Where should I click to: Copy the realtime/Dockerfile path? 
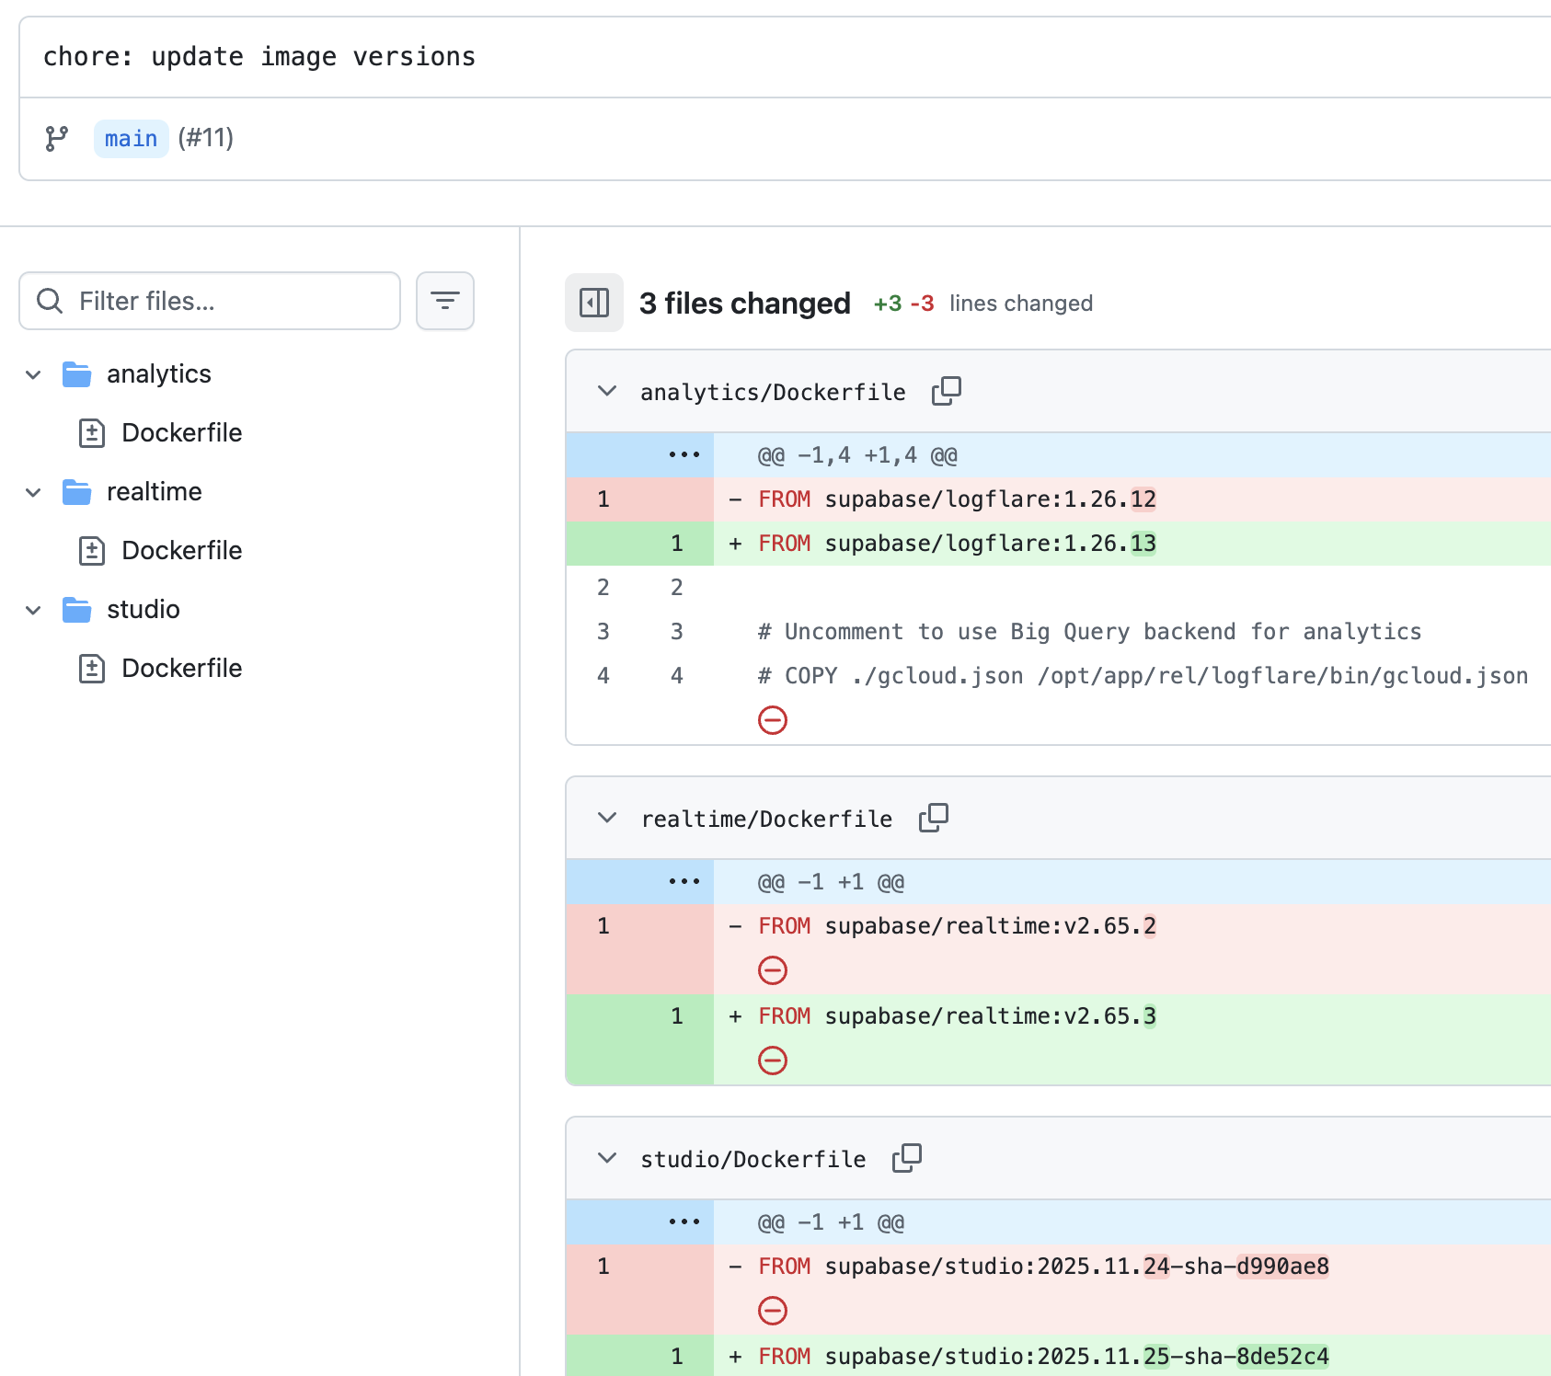tap(933, 818)
